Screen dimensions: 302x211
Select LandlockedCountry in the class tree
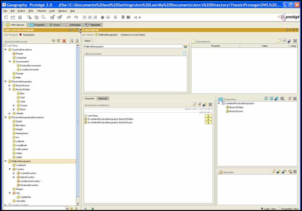tap(29, 181)
